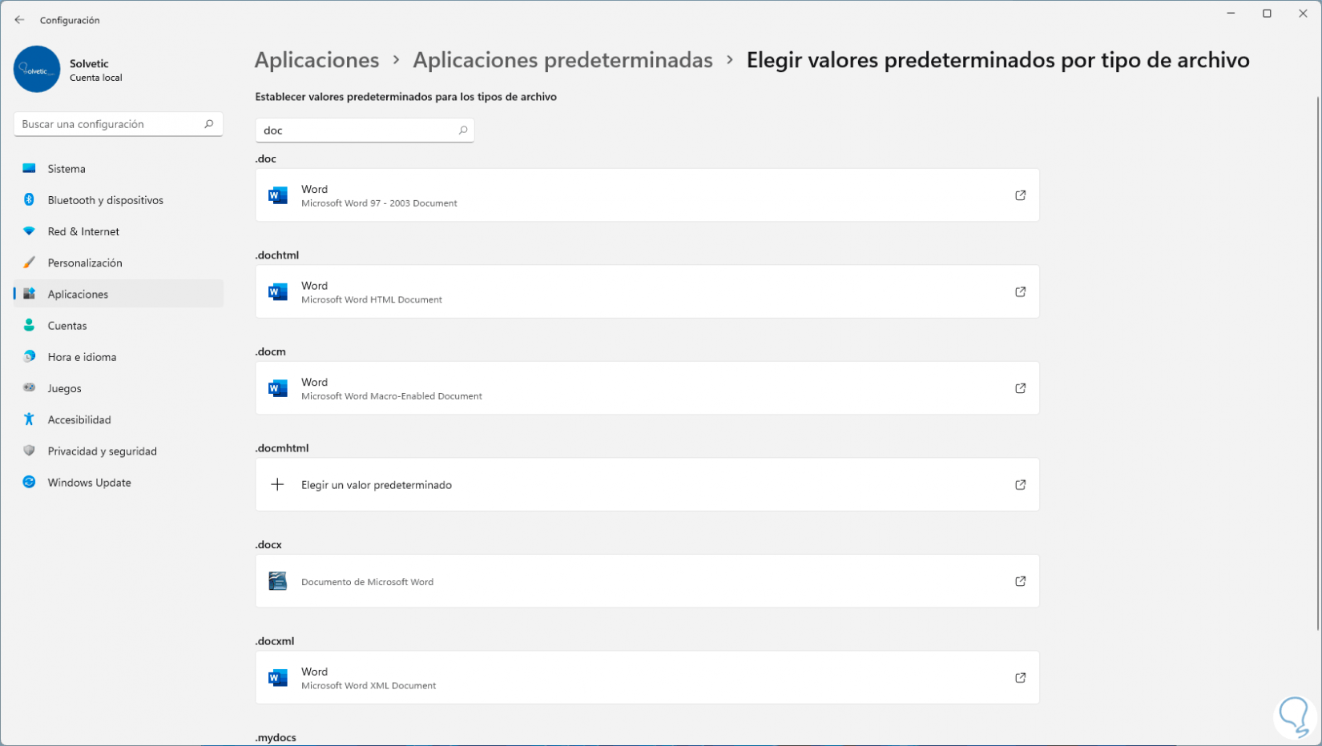Go back to Aplicaciones breadcrumb
Viewport: 1322px width, 746px height.
coord(316,60)
